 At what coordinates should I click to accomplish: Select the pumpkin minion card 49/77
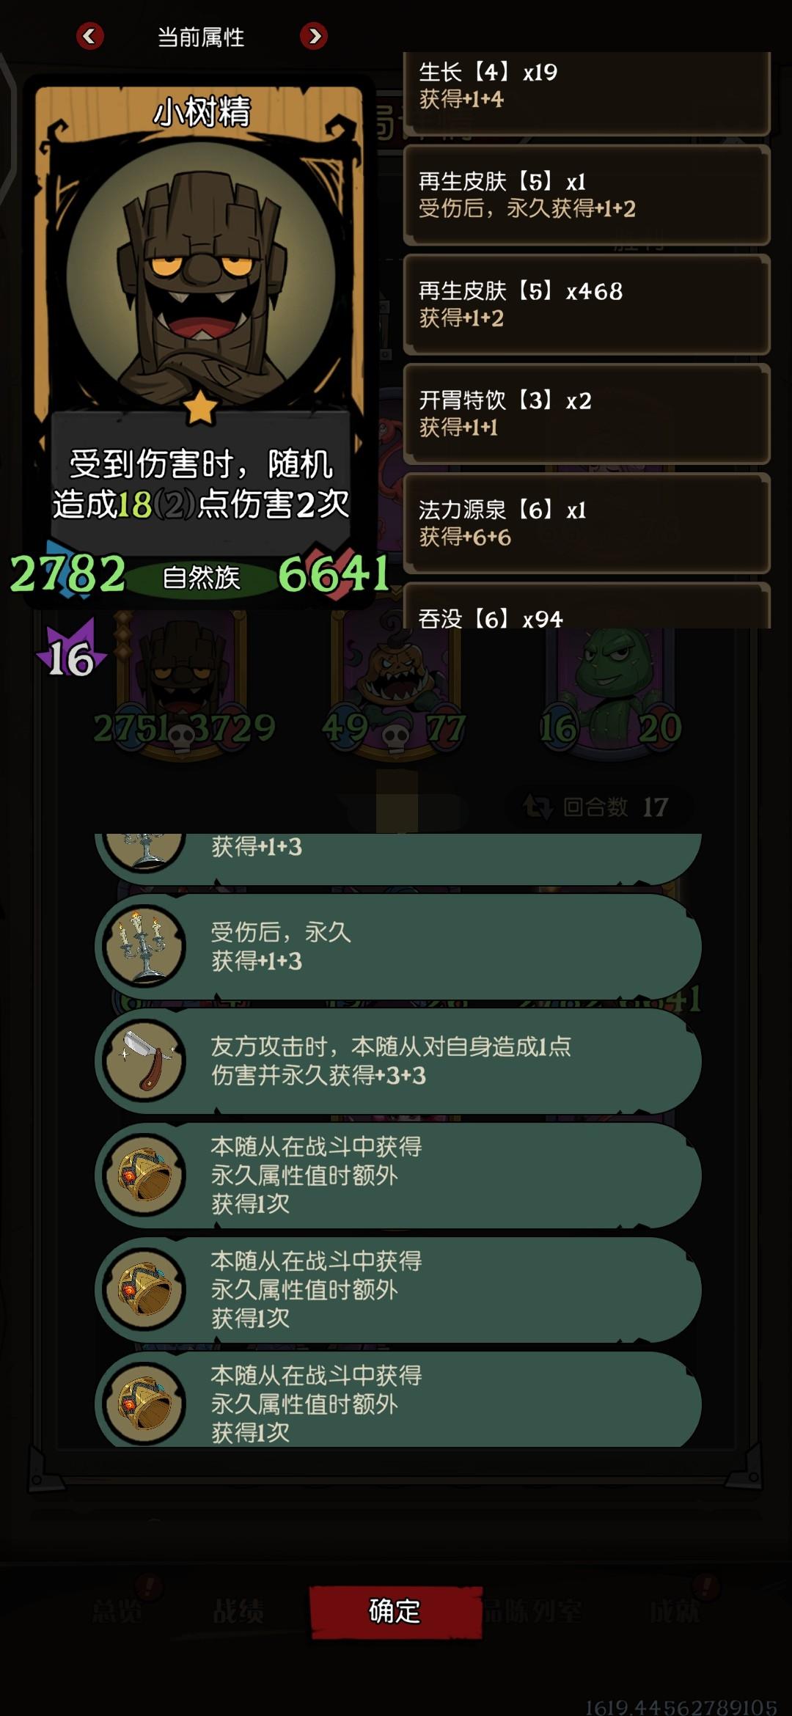396,686
